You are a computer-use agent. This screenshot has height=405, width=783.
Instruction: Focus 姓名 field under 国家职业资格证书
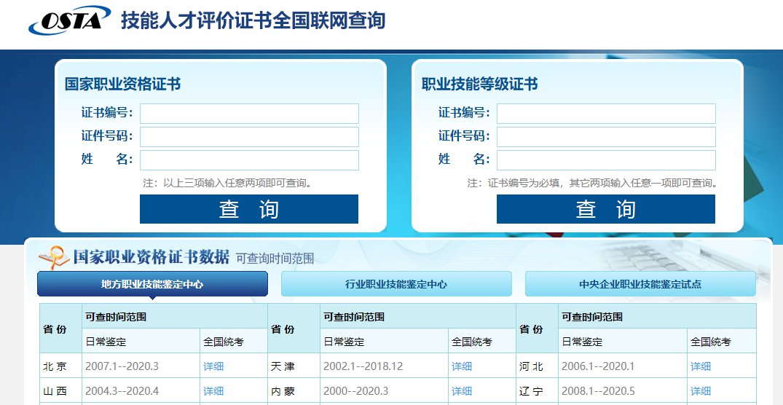click(x=249, y=160)
